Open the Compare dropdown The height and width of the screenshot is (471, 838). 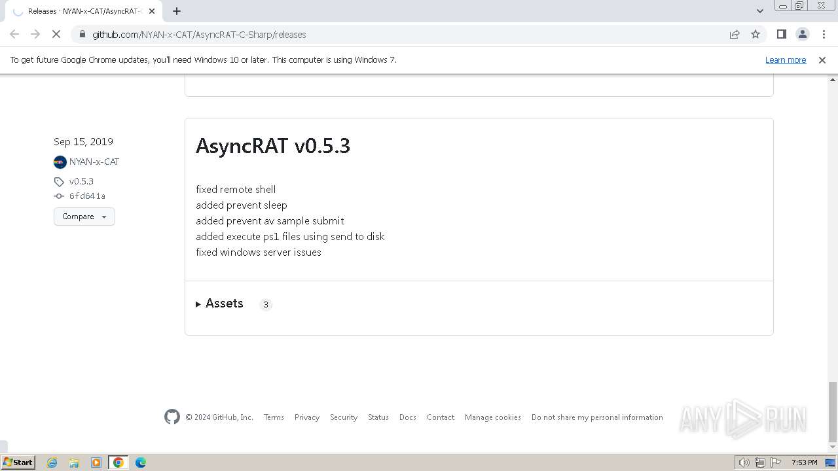[84, 217]
